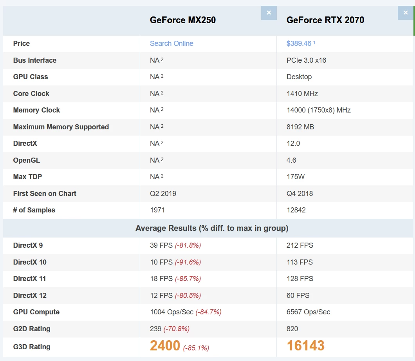Click the GeForce RTX 2070 column heading

[325, 20]
